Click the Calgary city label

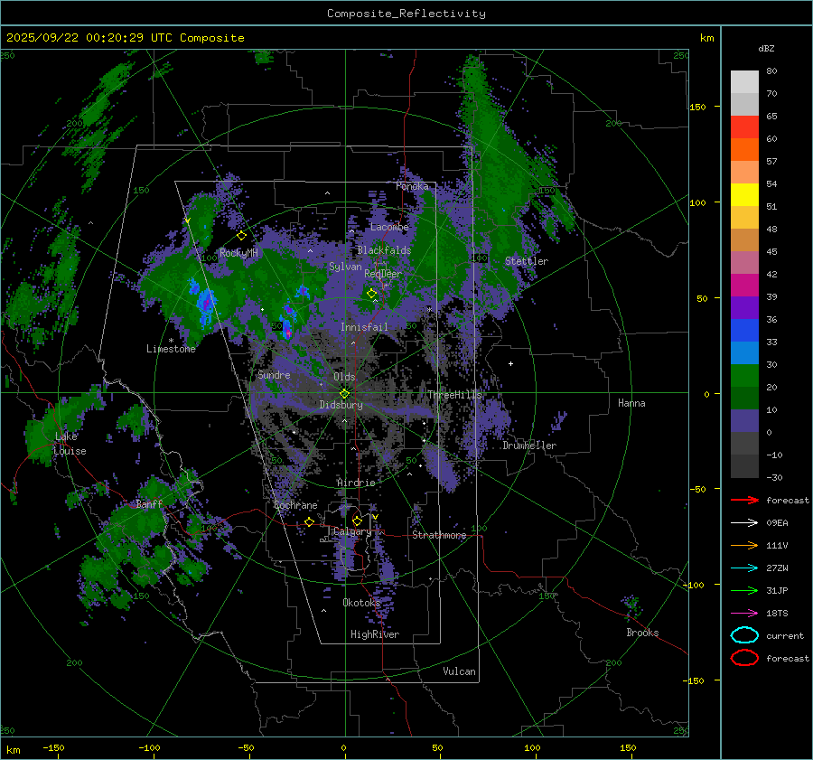[352, 532]
